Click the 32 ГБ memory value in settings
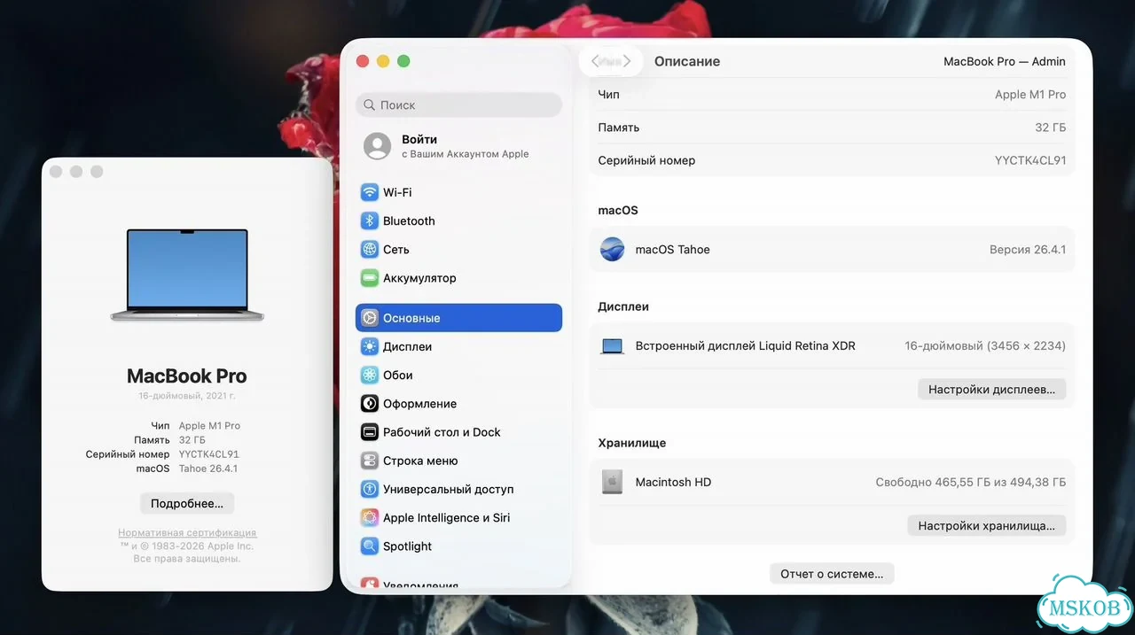The height and width of the screenshot is (635, 1135). (1051, 128)
